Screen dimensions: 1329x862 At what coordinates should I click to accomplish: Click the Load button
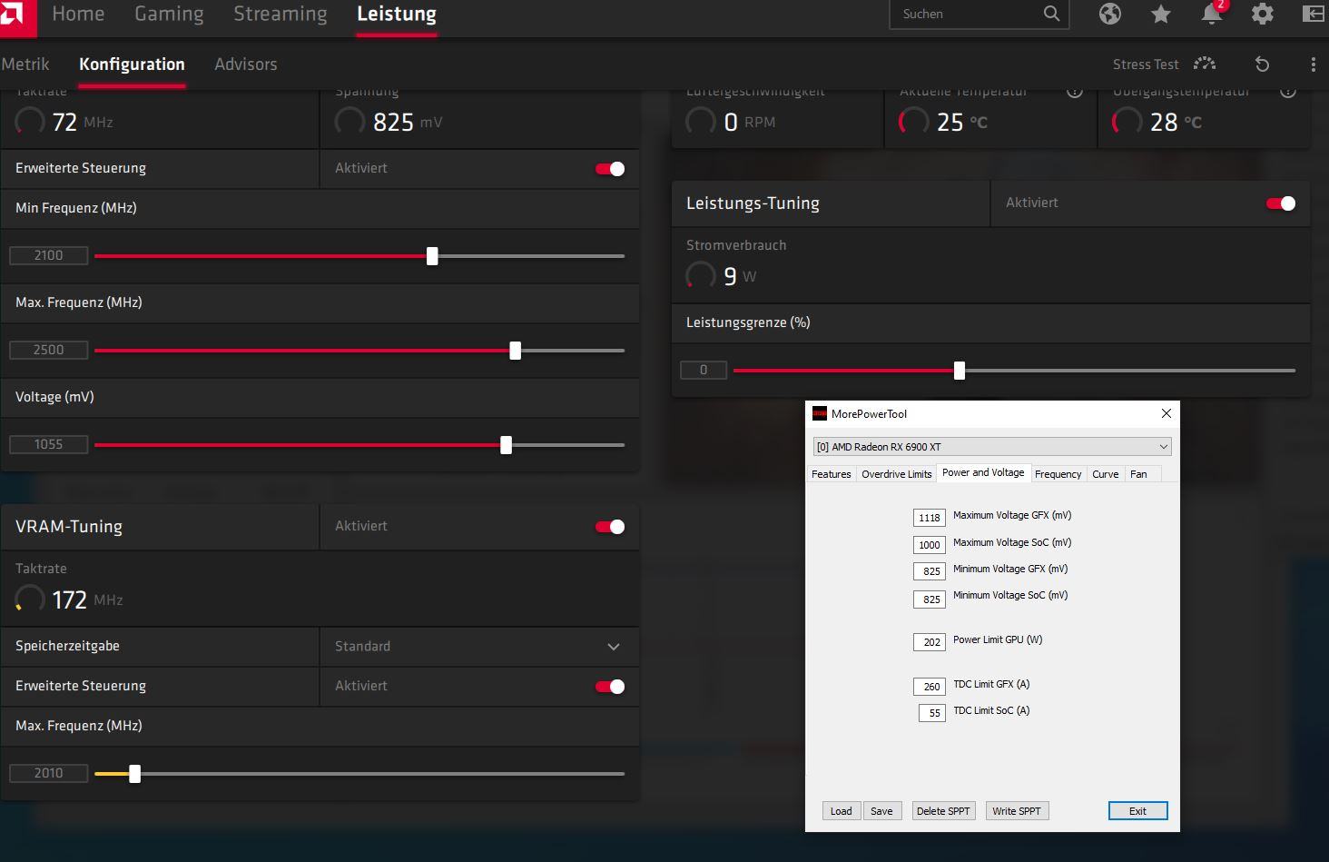point(842,811)
